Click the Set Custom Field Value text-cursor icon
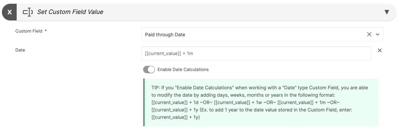The image size is (399, 132). click(x=28, y=12)
